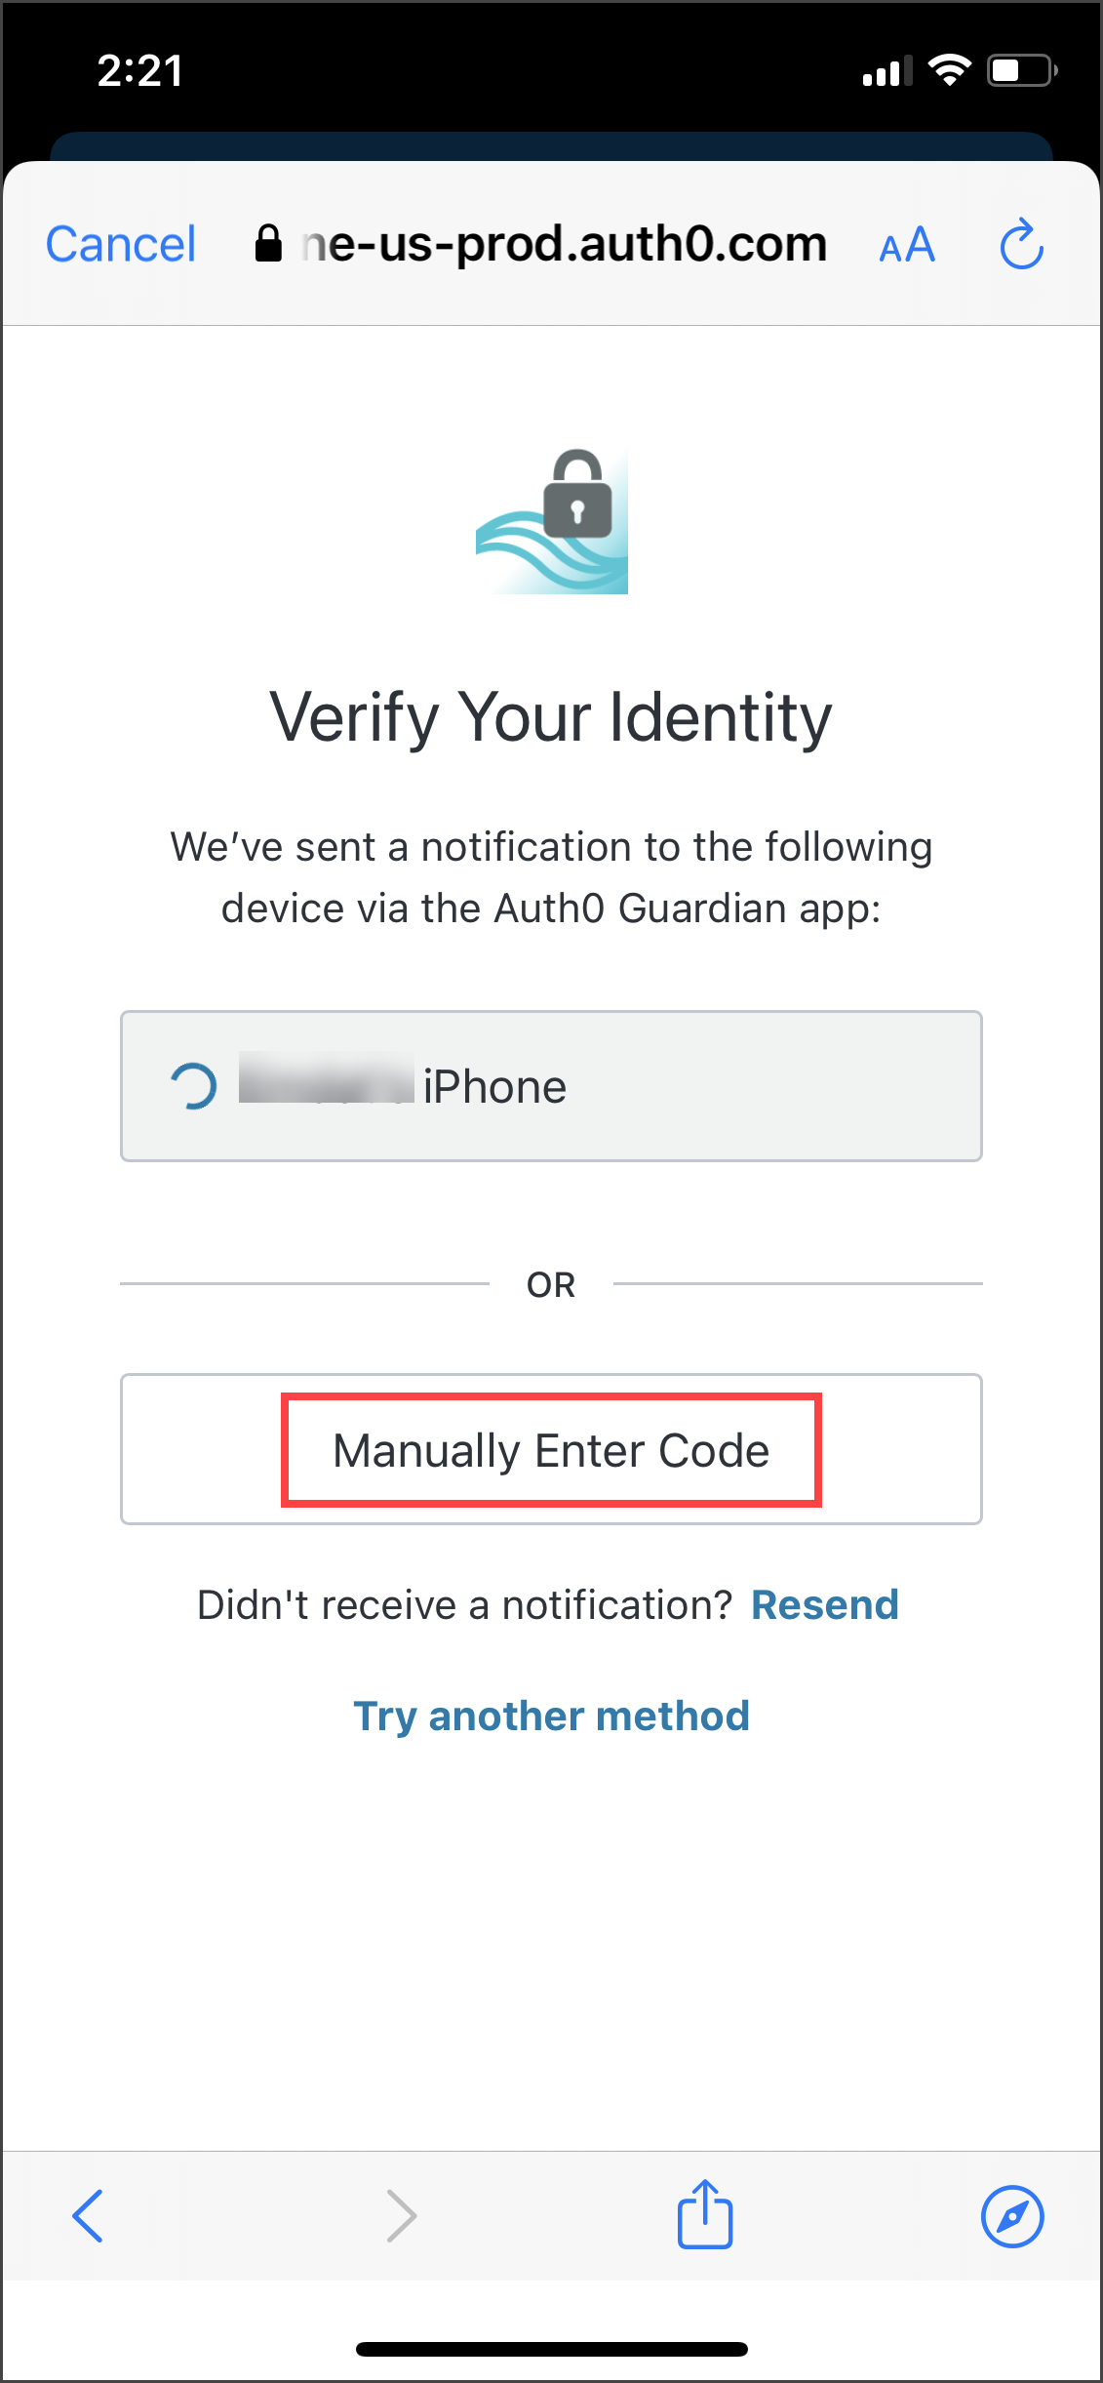1103x2383 pixels.
Task: Tap the battery indicator in status bar
Action: [1021, 70]
